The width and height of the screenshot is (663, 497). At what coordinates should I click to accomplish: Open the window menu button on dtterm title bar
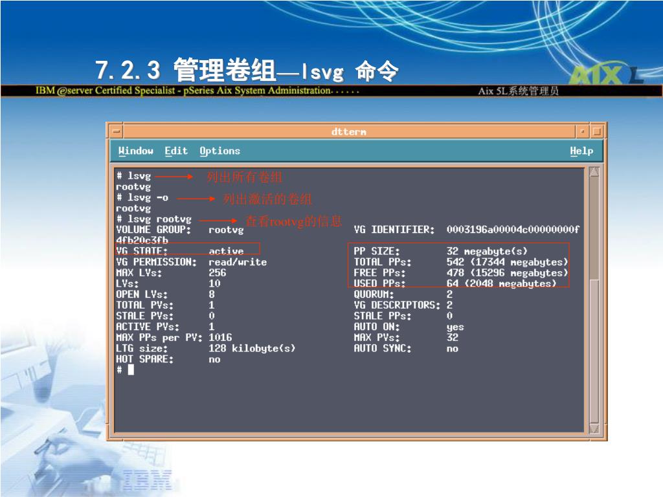117,131
